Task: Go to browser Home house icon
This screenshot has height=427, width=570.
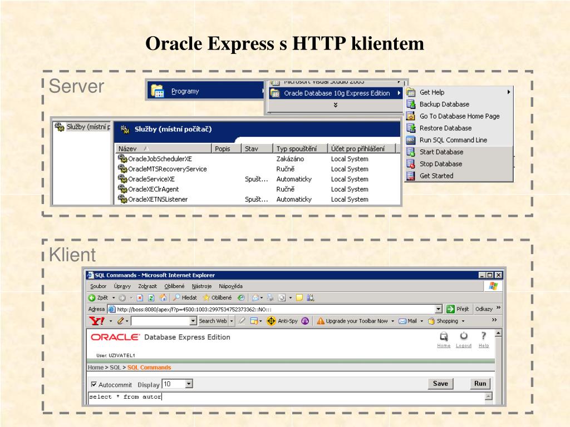Action: point(163,298)
